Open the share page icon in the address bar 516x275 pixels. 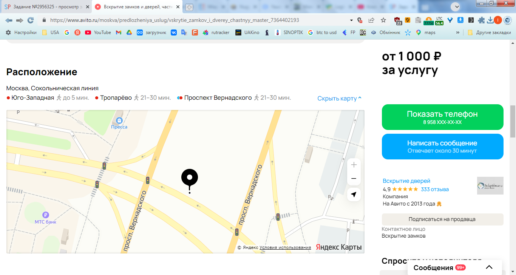point(371,20)
